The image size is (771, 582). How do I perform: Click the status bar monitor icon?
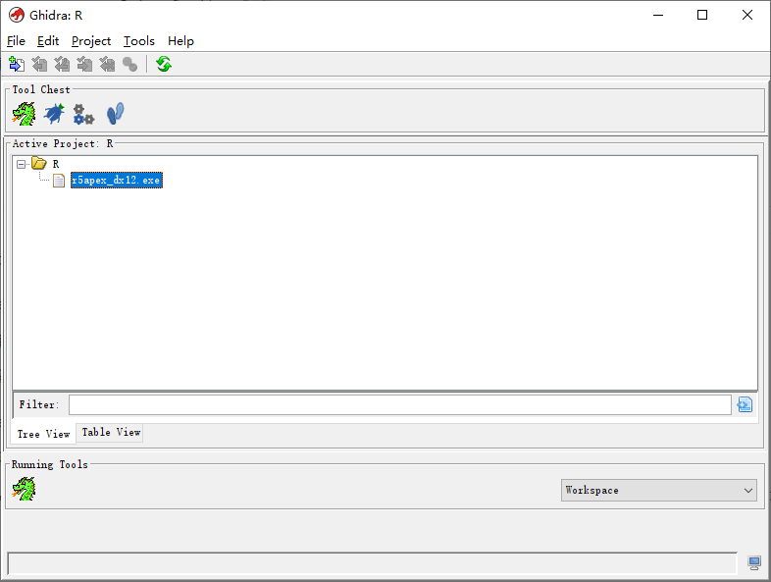(x=754, y=562)
